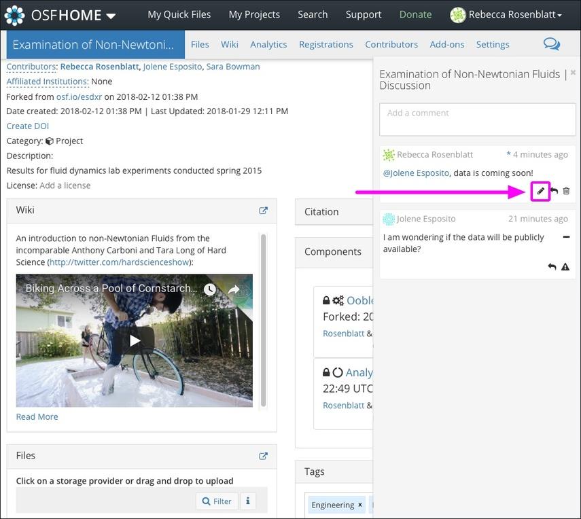This screenshot has height=519, width=581.
Task: Open the Oobleck component link
Action: click(x=359, y=300)
